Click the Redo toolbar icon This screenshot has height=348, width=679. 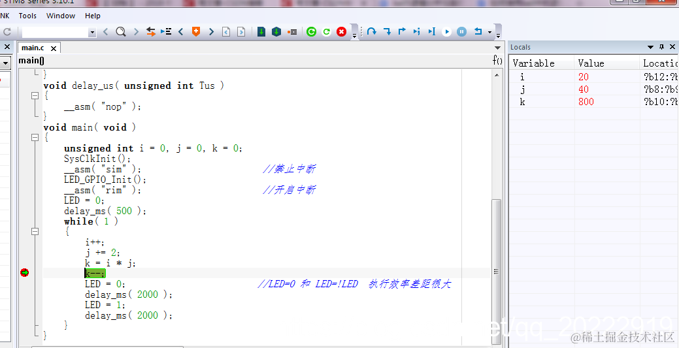7,31
